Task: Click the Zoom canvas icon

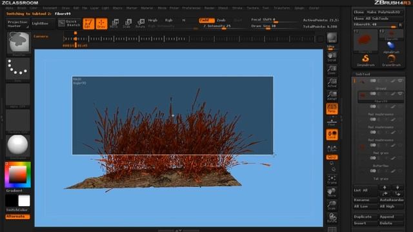Action: (332, 70)
